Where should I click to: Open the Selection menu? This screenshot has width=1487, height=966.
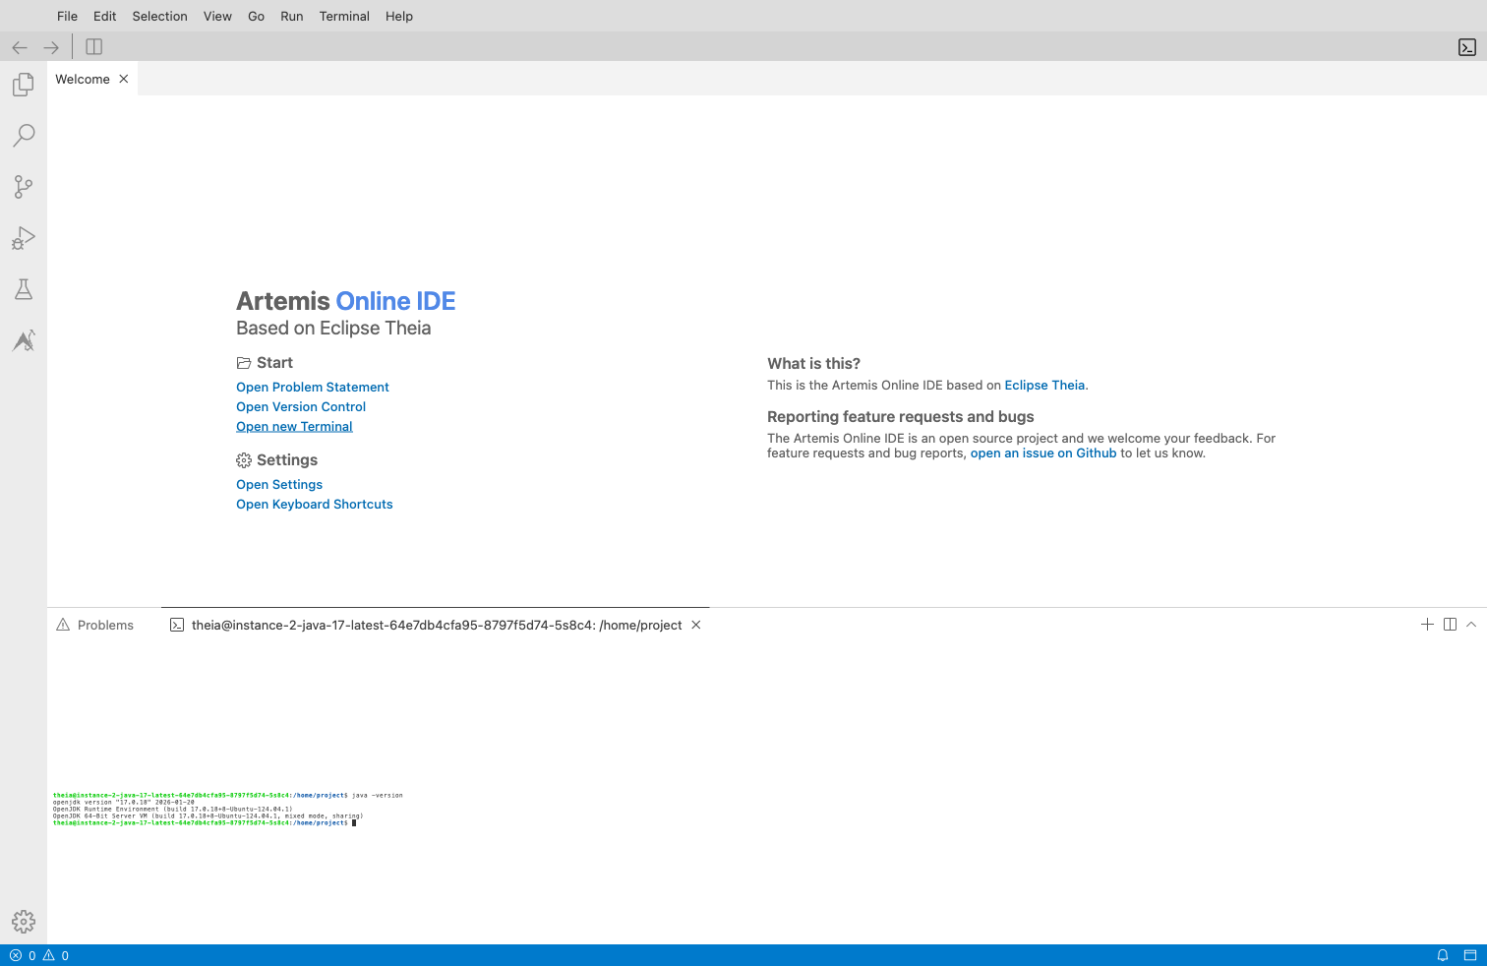tap(160, 16)
